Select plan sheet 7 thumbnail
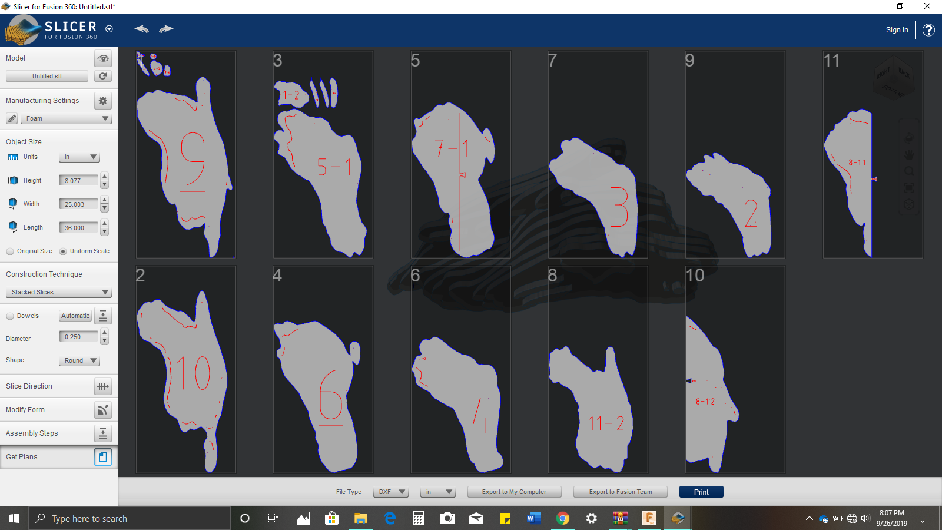The height and width of the screenshot is (530, 942). click(598, 154)
